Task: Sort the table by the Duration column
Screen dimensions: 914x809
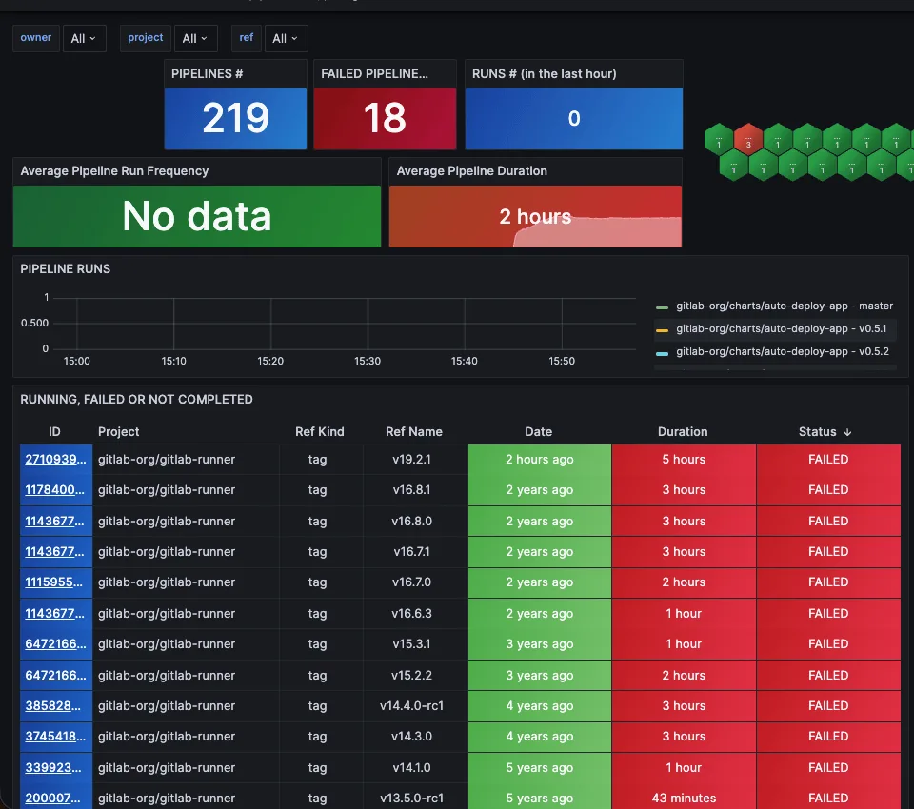Action: (x=683, y=432)
